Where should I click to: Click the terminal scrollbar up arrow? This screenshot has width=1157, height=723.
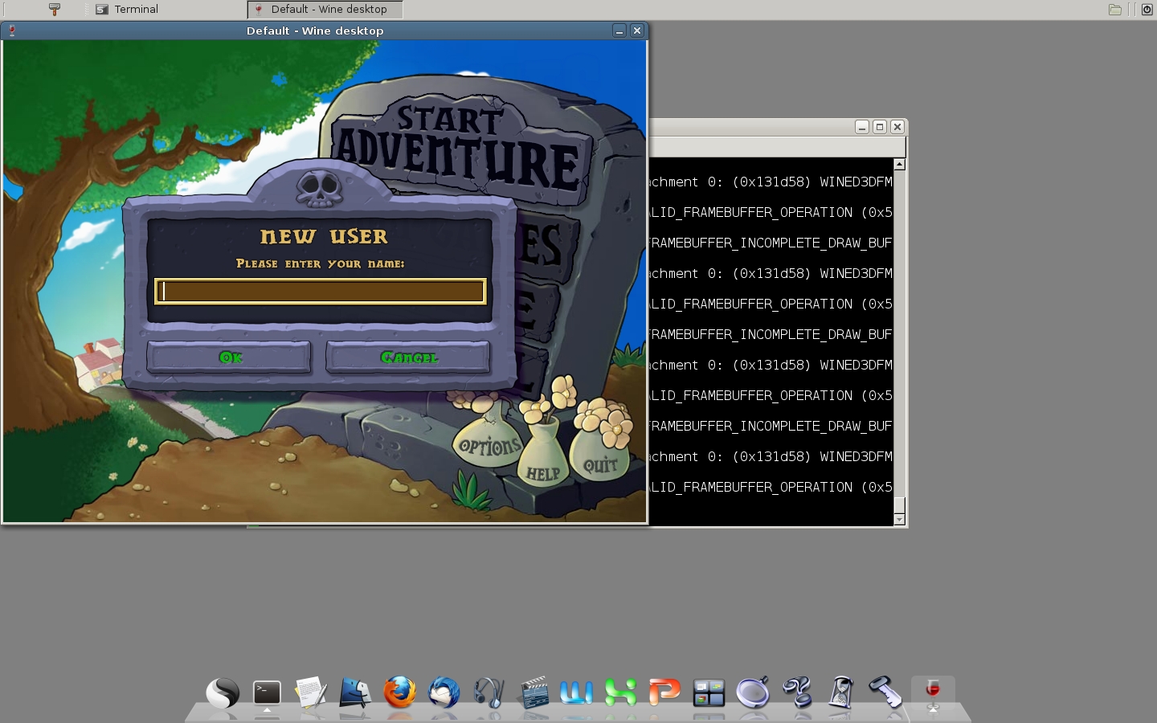coord(900,164)
